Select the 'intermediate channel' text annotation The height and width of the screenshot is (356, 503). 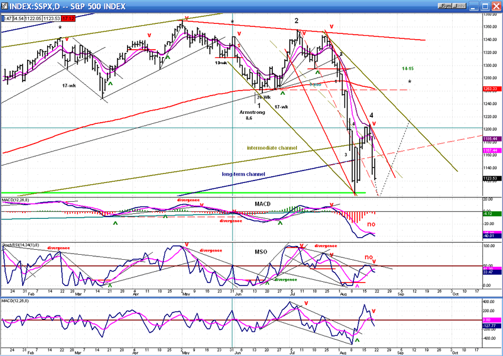[x=272, y=148]
